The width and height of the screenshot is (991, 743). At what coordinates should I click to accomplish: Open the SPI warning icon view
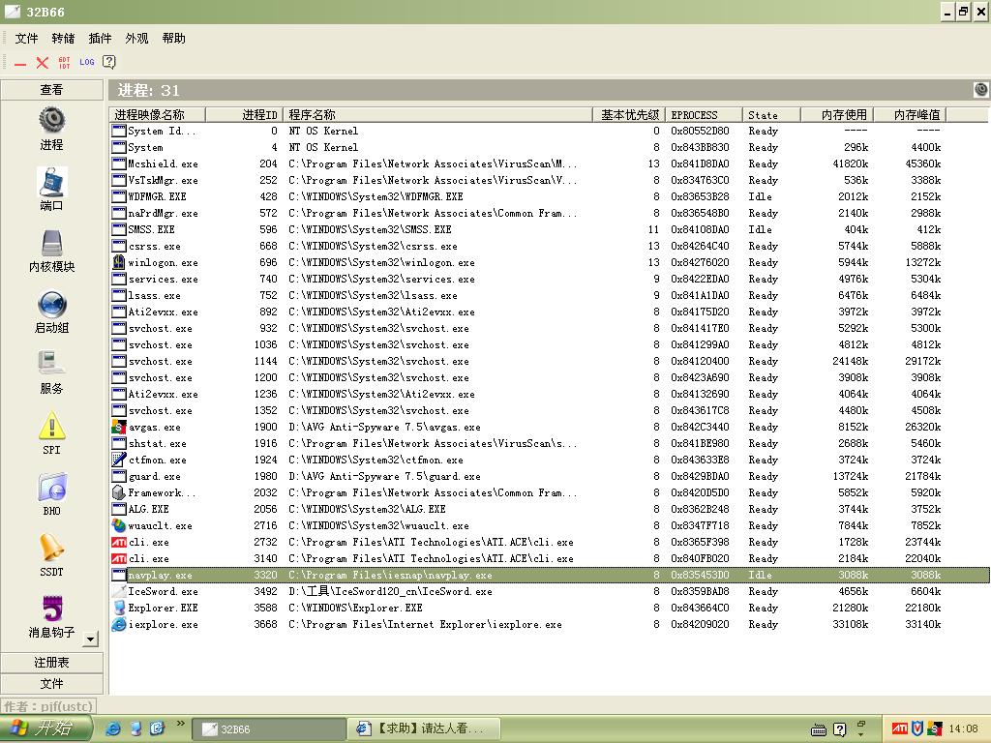pos(51,426)
